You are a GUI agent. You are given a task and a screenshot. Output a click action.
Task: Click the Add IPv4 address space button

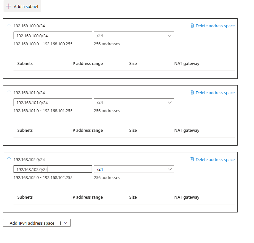click(32, 223)
